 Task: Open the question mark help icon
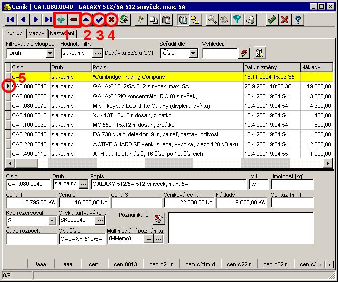pos(298,20)
